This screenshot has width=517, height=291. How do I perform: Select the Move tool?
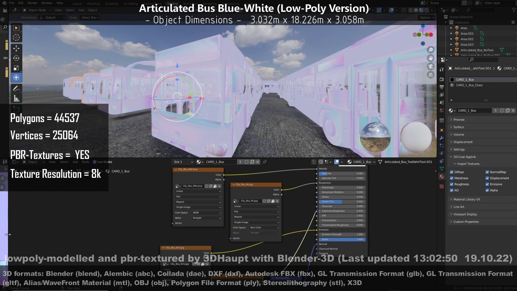(16, 48)
